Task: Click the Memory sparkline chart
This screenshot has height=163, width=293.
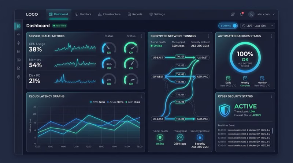Action: [x=75, y=63]
